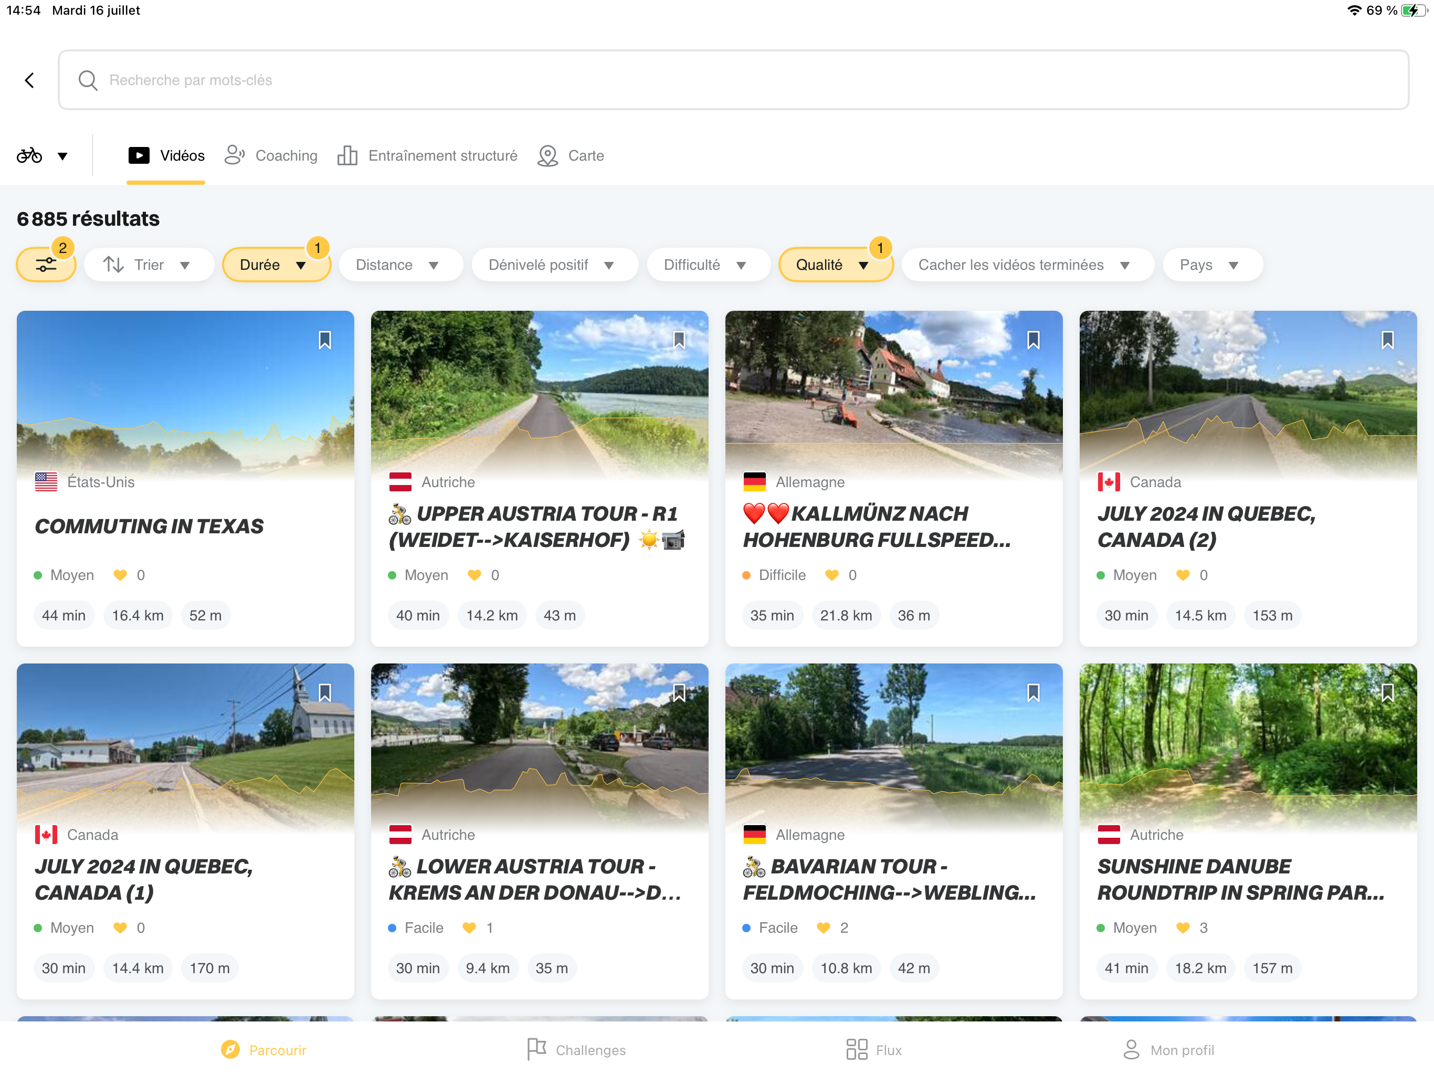This screenshot has height=1075, width=1434.
Task: Tap the Autriche flag on Lower Austria card
Action: point(400,835)
